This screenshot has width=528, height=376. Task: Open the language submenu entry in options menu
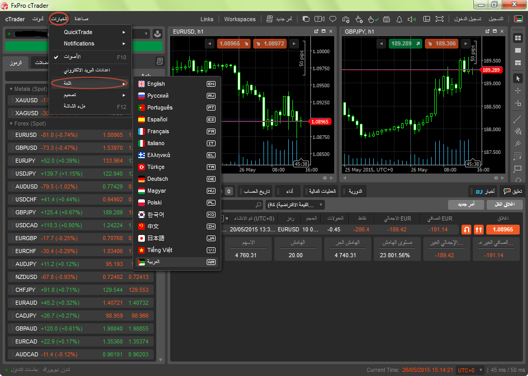[90, 83]
